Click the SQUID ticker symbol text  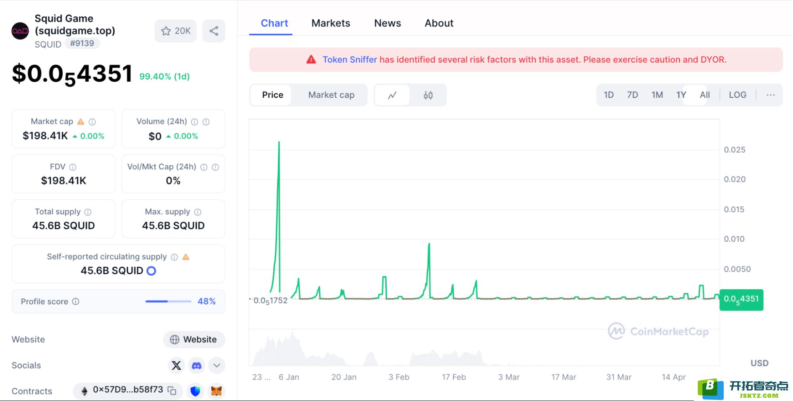coord(48,44)
